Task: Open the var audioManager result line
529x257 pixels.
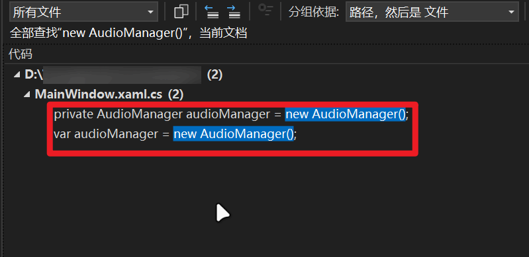Action: coord(175,134)
